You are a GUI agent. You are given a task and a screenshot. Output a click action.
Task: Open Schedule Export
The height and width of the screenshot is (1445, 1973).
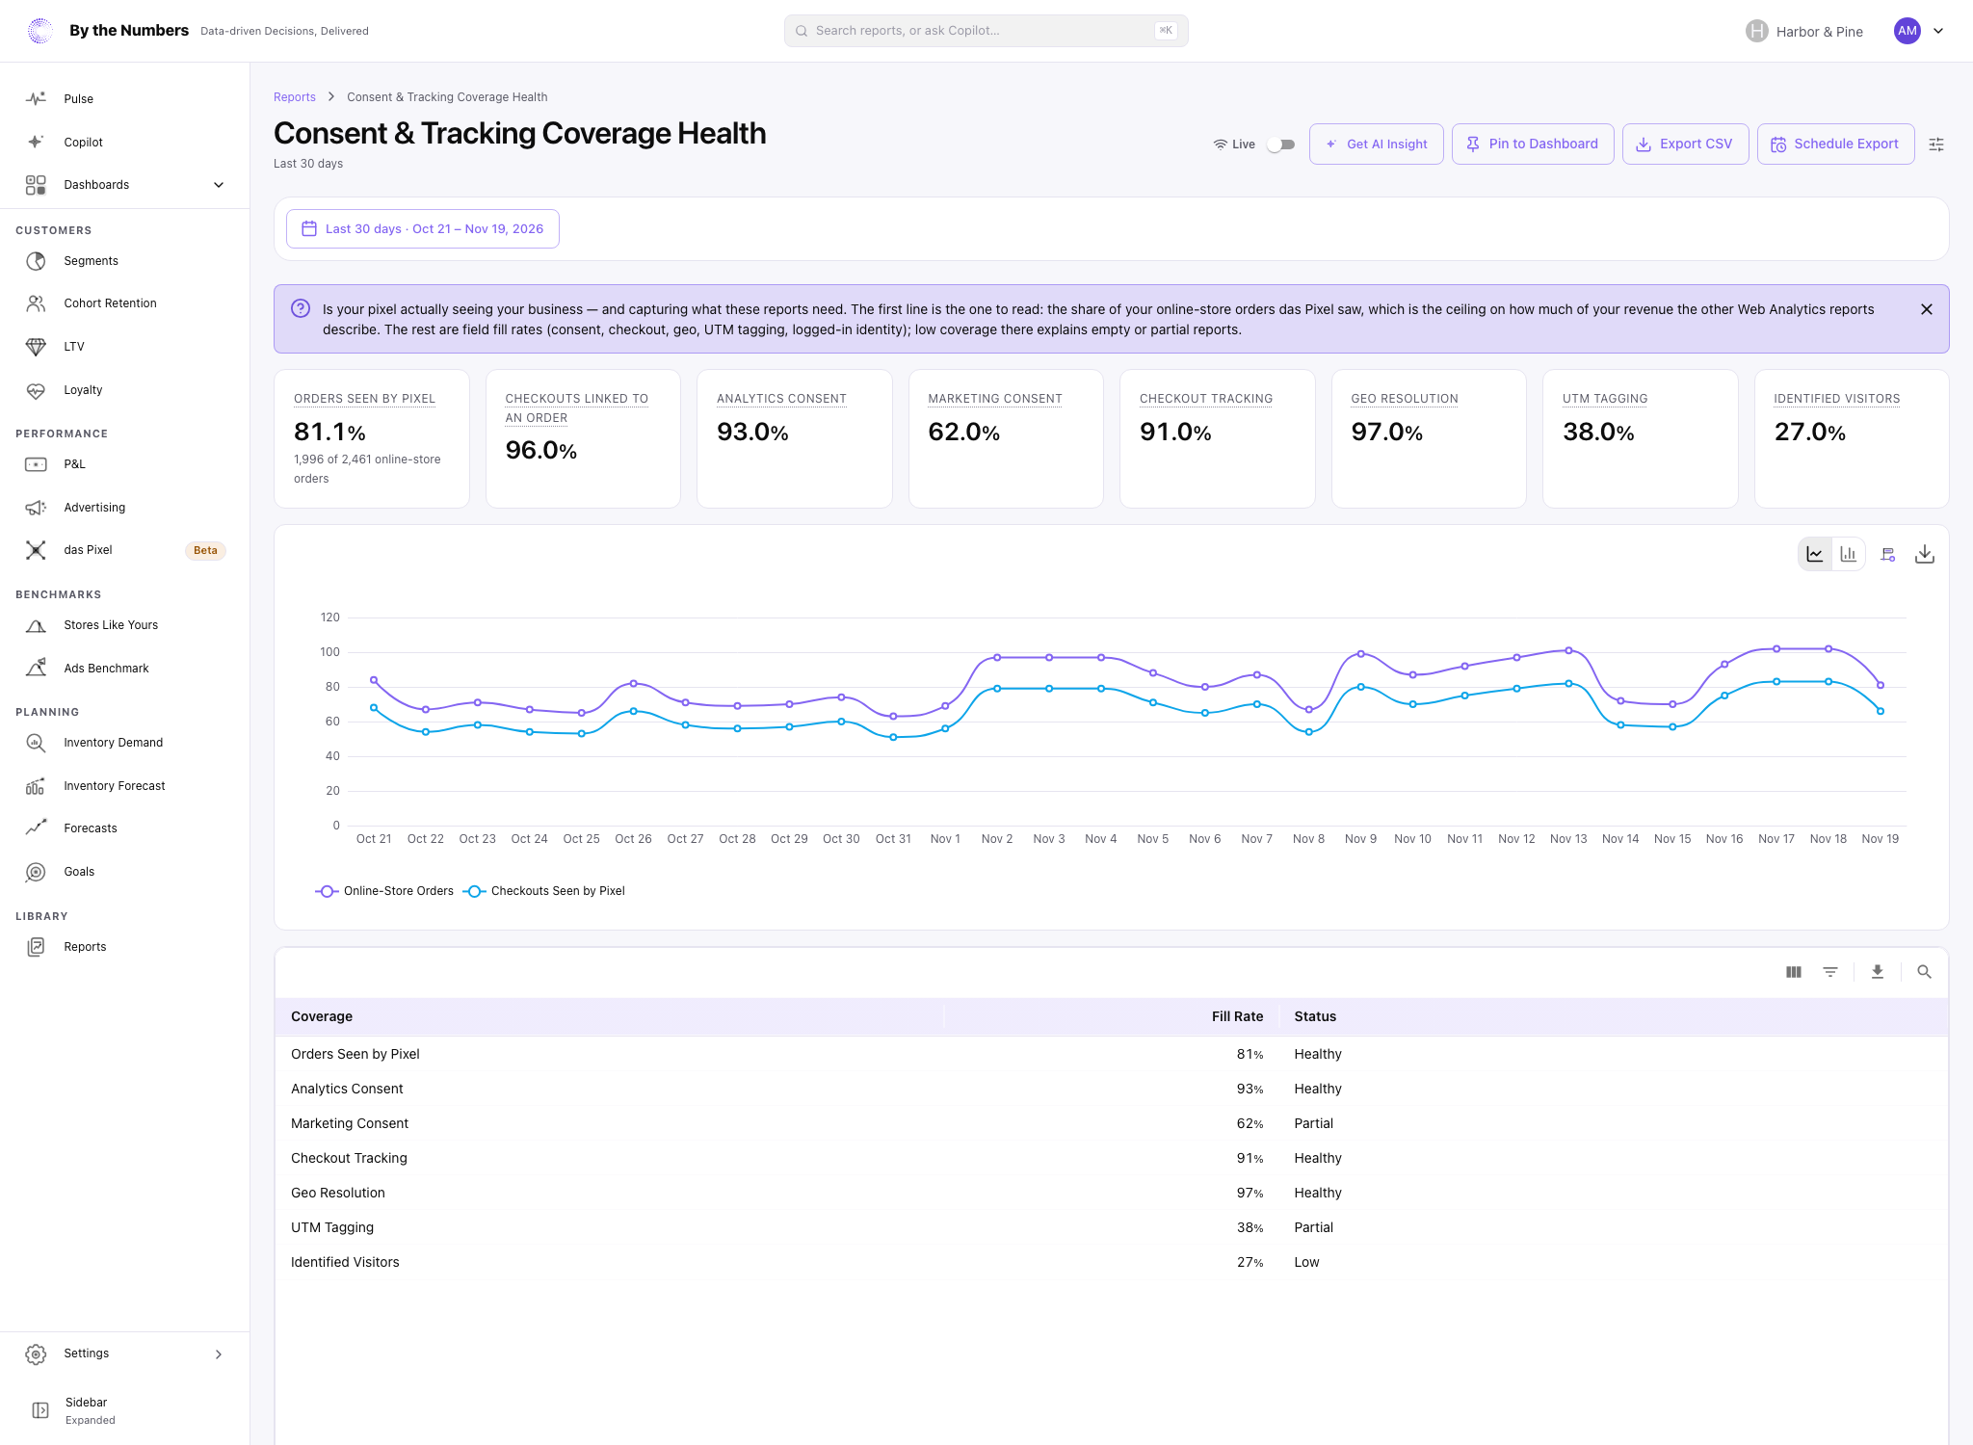coord(1835,144)
